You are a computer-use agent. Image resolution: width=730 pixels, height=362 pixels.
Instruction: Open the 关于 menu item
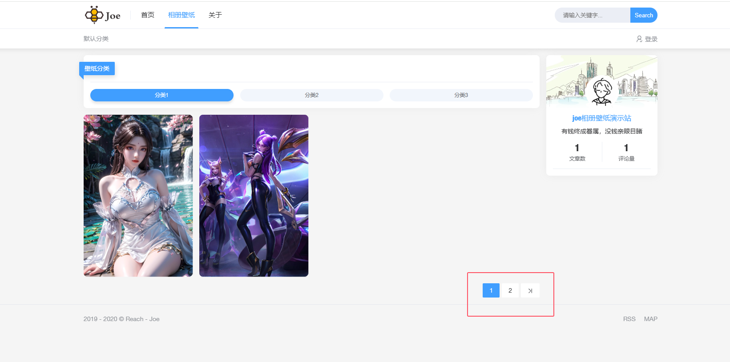215,15
